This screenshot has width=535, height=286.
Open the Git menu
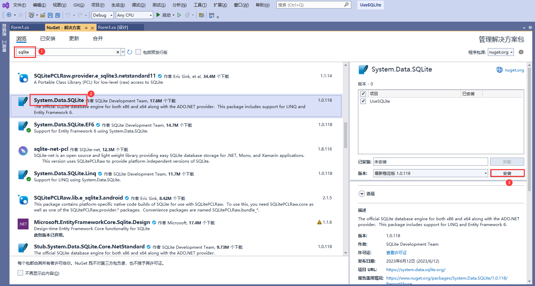(79, 5)
